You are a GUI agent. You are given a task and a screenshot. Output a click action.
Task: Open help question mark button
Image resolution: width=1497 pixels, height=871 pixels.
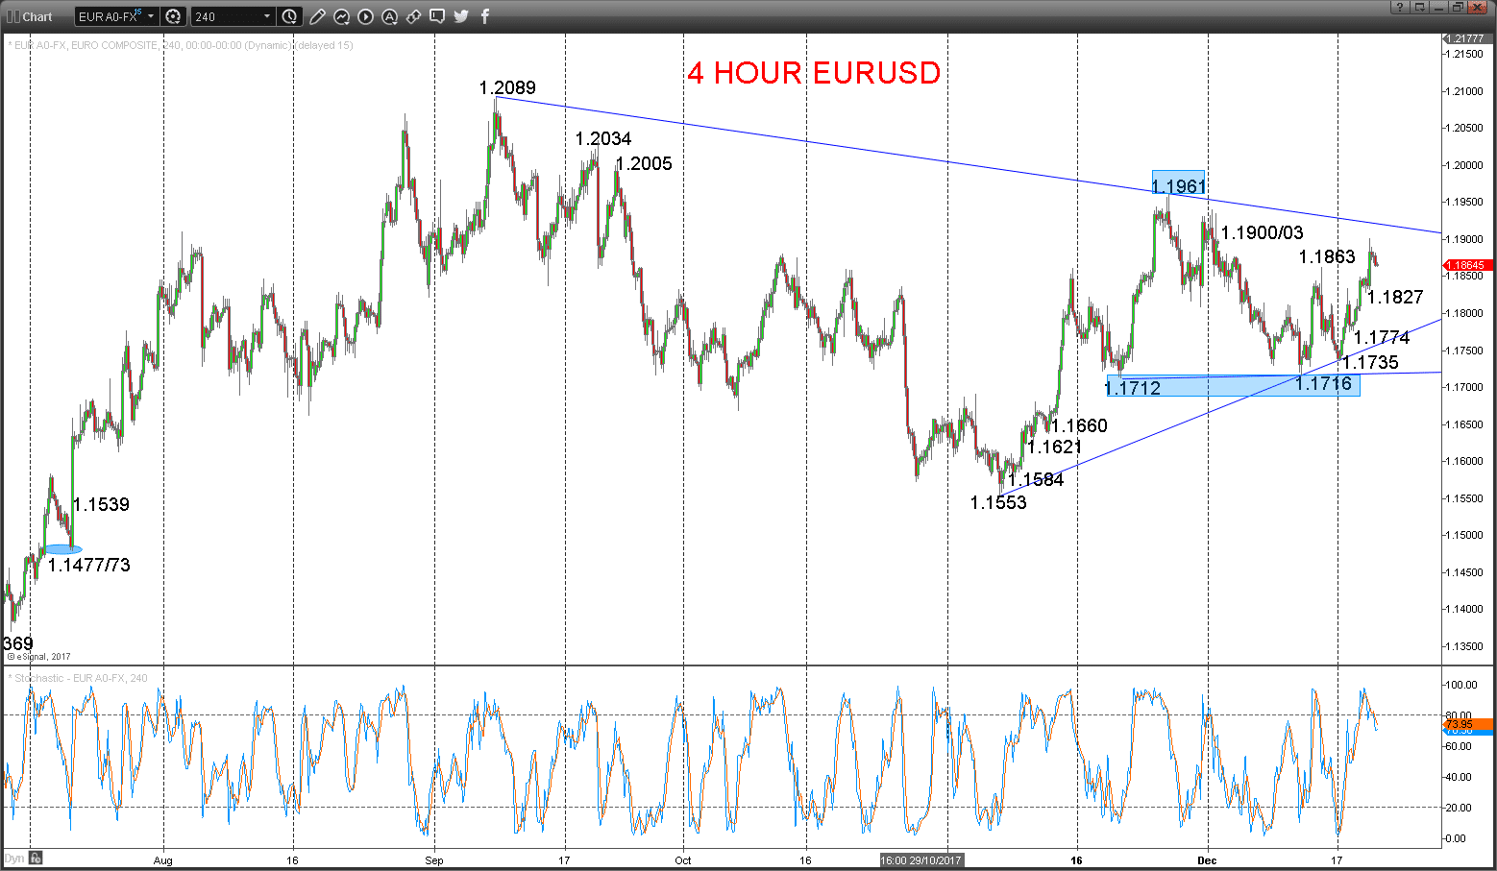click(x=1398, y=7)
